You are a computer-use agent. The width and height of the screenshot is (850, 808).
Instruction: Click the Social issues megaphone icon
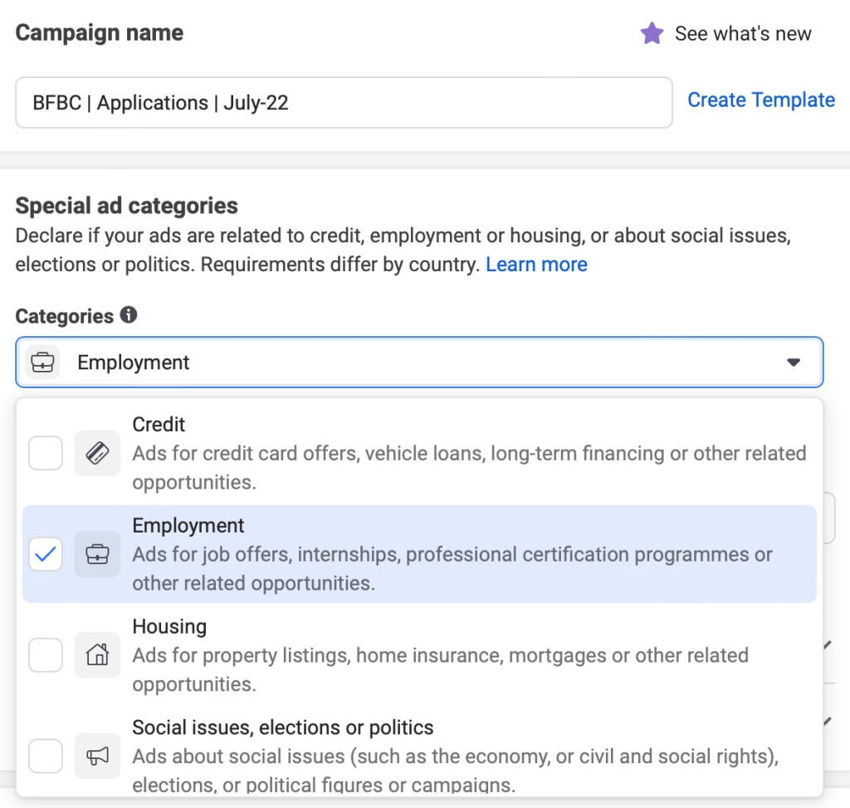tap(97, 756)
